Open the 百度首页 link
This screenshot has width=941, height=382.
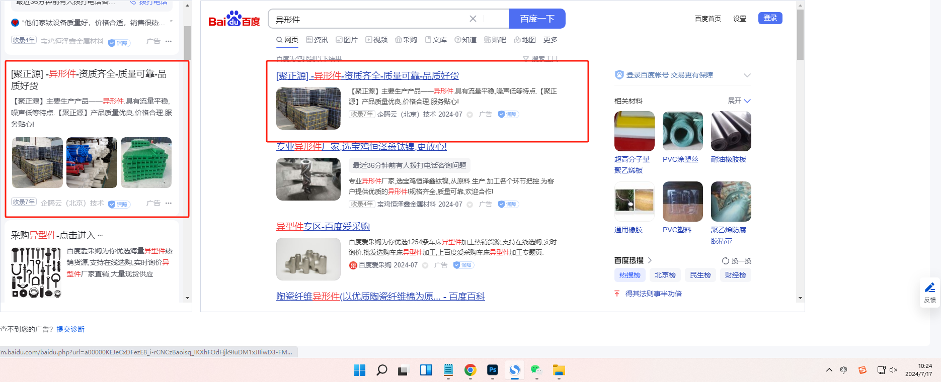708,19
